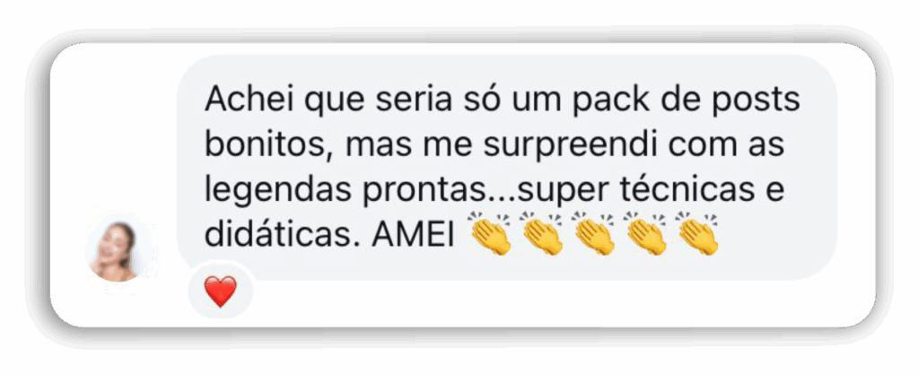Image resolution: width=919 pixels, height=375 pixels.
Task: Click the third clapping hands emoji
Action: [x=594, y=234]
